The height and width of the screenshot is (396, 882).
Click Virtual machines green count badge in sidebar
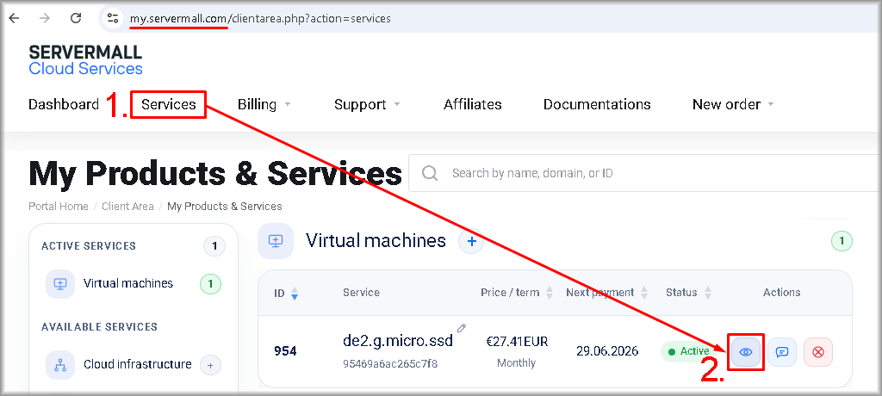click(211, 284)
